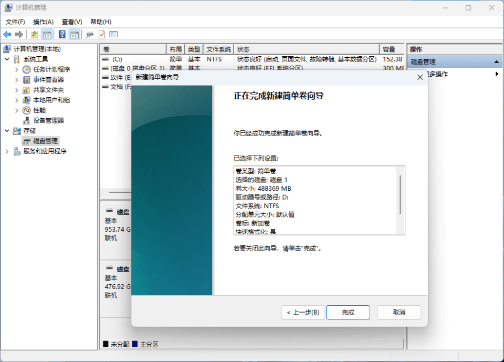Select the 计算机管理(本地) root tree item

(37, 49)
